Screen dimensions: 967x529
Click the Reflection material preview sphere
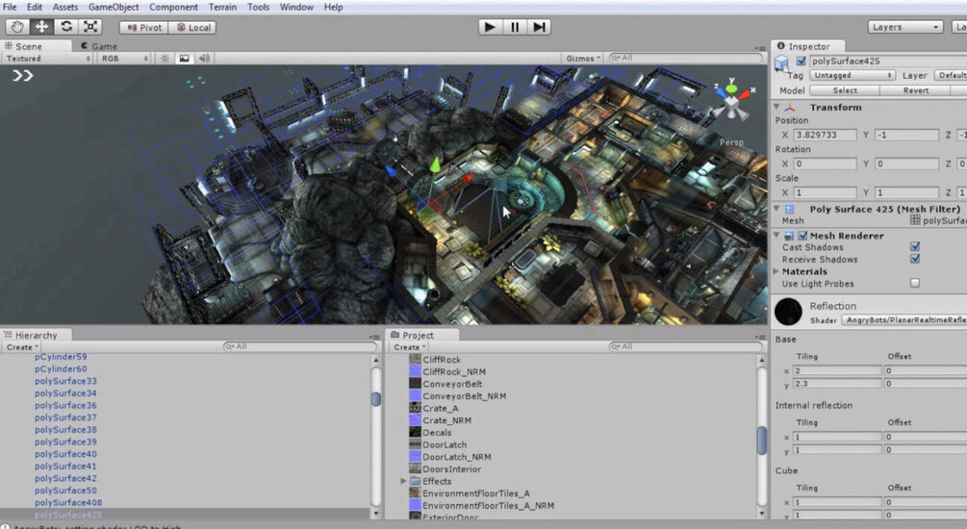click(788, 312)
